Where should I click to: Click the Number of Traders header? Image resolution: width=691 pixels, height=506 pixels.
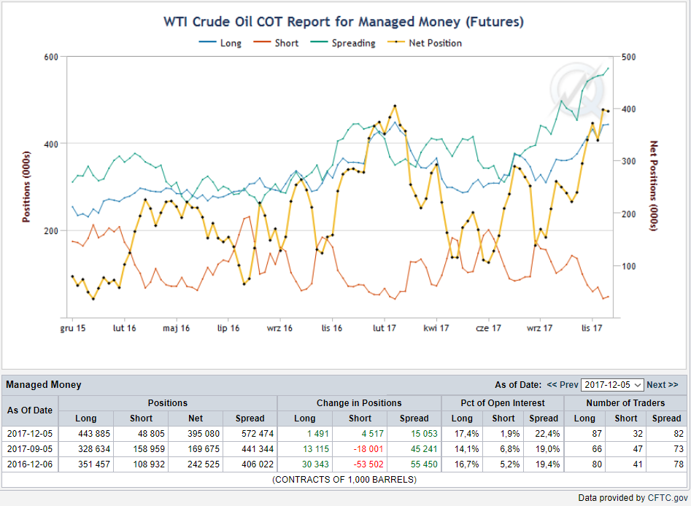click(x=625, y=403)
